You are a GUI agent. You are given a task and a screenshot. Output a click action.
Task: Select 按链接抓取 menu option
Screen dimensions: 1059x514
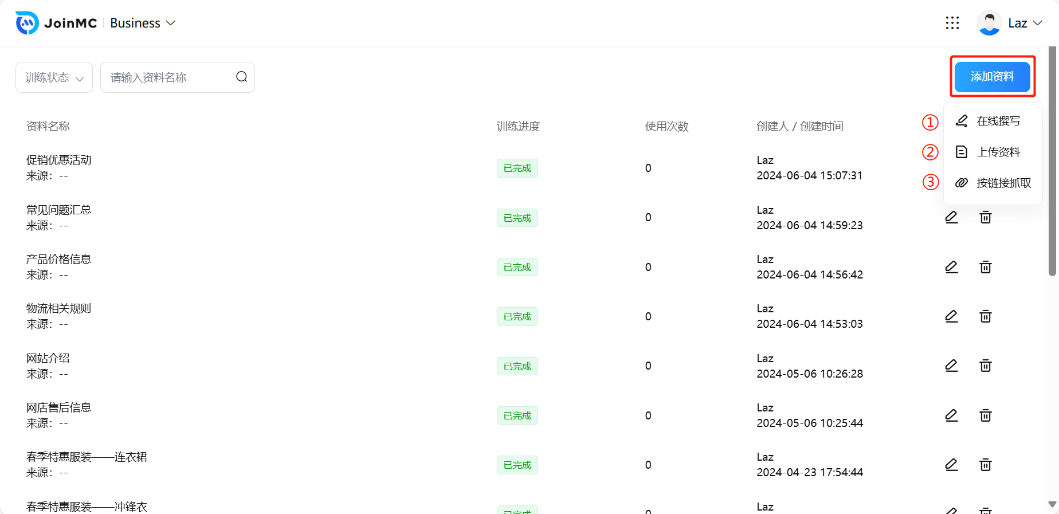click(1003, 183)
